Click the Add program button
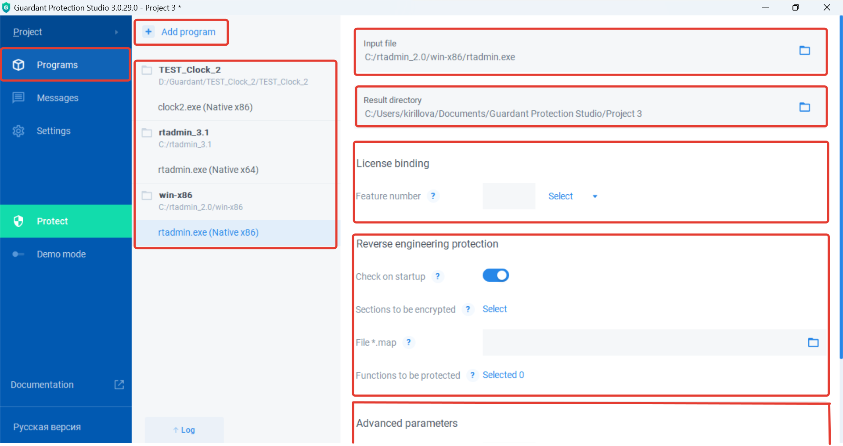The height and width of the screenshot is (446, 843). click(x=181, y=32)
